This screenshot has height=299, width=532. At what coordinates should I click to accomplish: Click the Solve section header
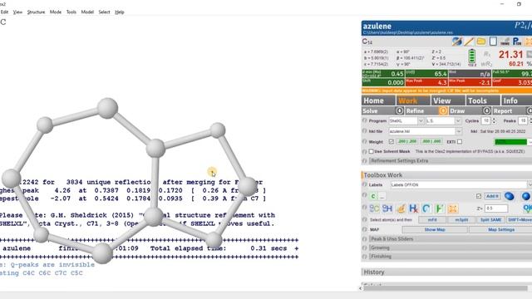pyautogui.click(x=378, y=110)
